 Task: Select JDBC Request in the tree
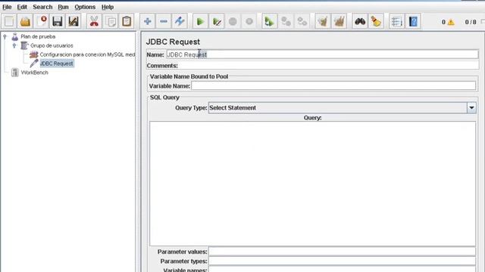[57, 63]
